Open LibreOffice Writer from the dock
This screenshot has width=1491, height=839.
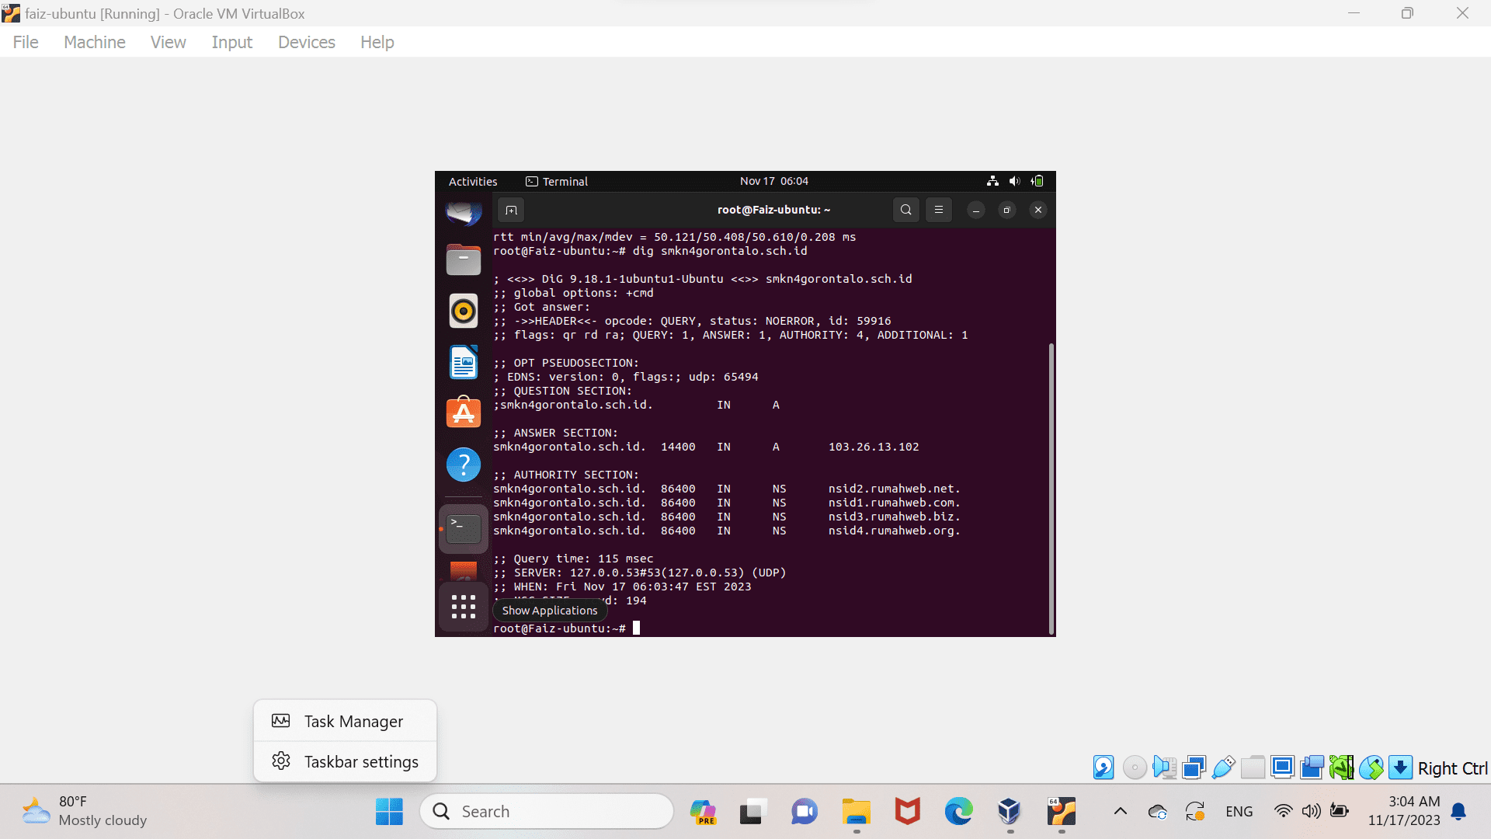pyautogui.click(x=464, y=362)
